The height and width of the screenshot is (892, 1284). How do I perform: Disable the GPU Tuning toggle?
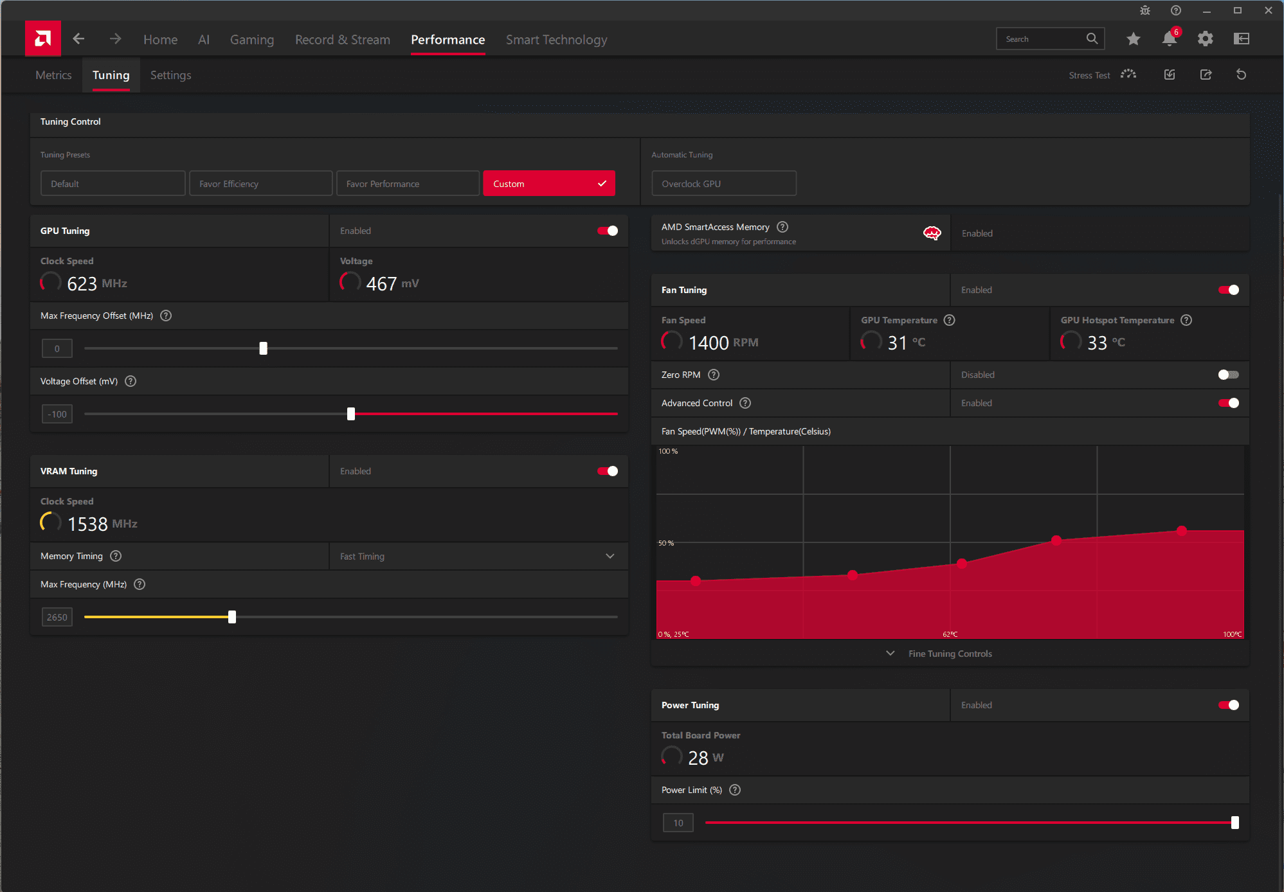click(x=608, y=231)
